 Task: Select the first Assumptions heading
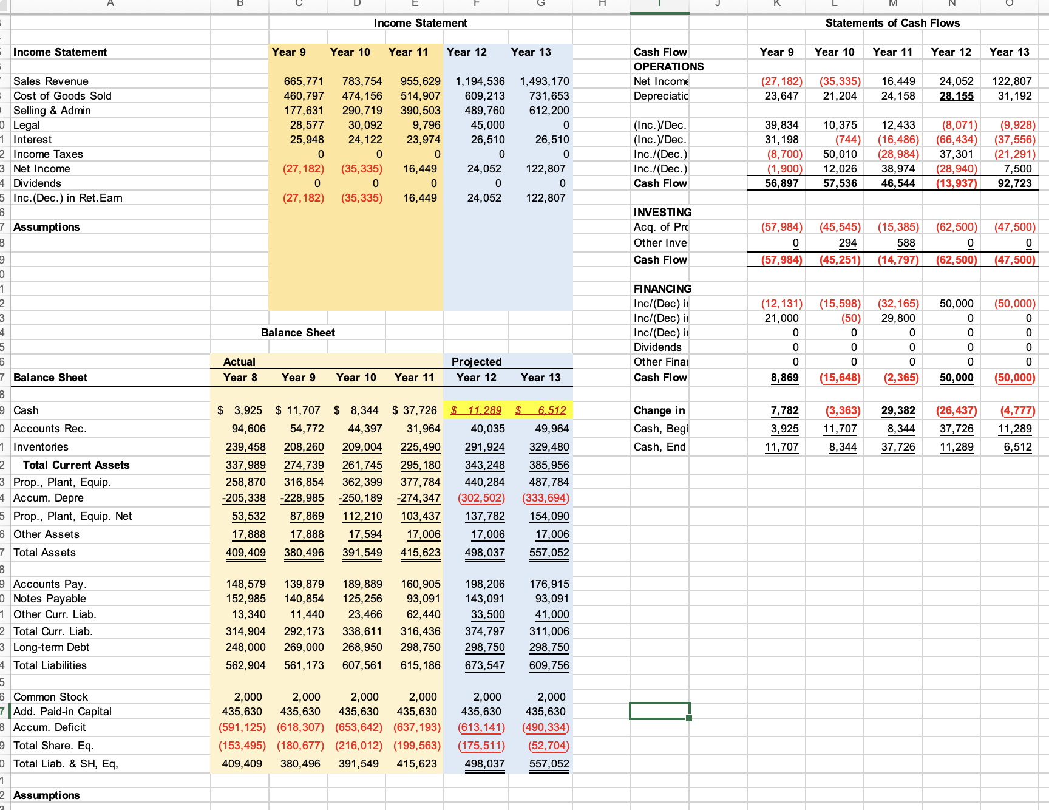tap(47, 227)
